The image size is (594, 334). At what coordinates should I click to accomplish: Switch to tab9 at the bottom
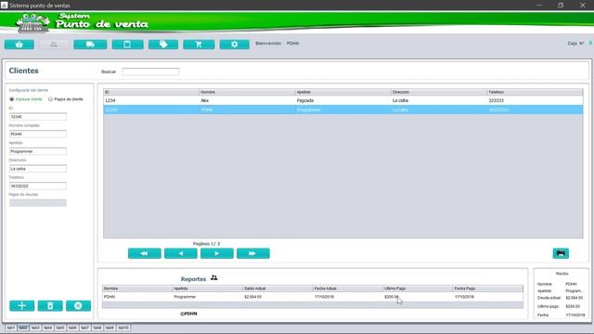(x=110, y=328)
